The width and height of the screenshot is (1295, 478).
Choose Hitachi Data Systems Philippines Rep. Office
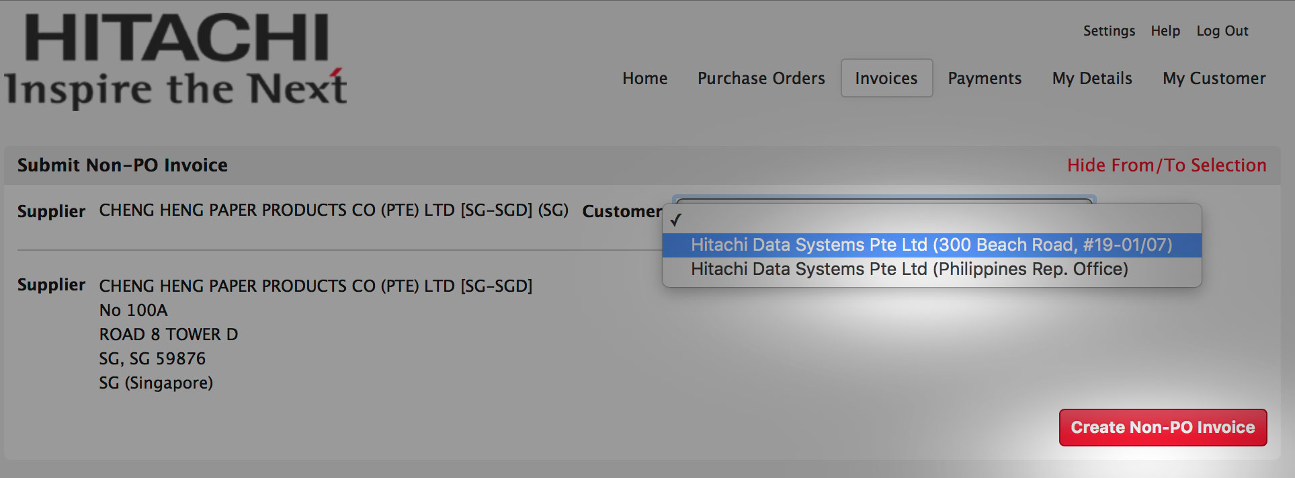pos(909,270)
